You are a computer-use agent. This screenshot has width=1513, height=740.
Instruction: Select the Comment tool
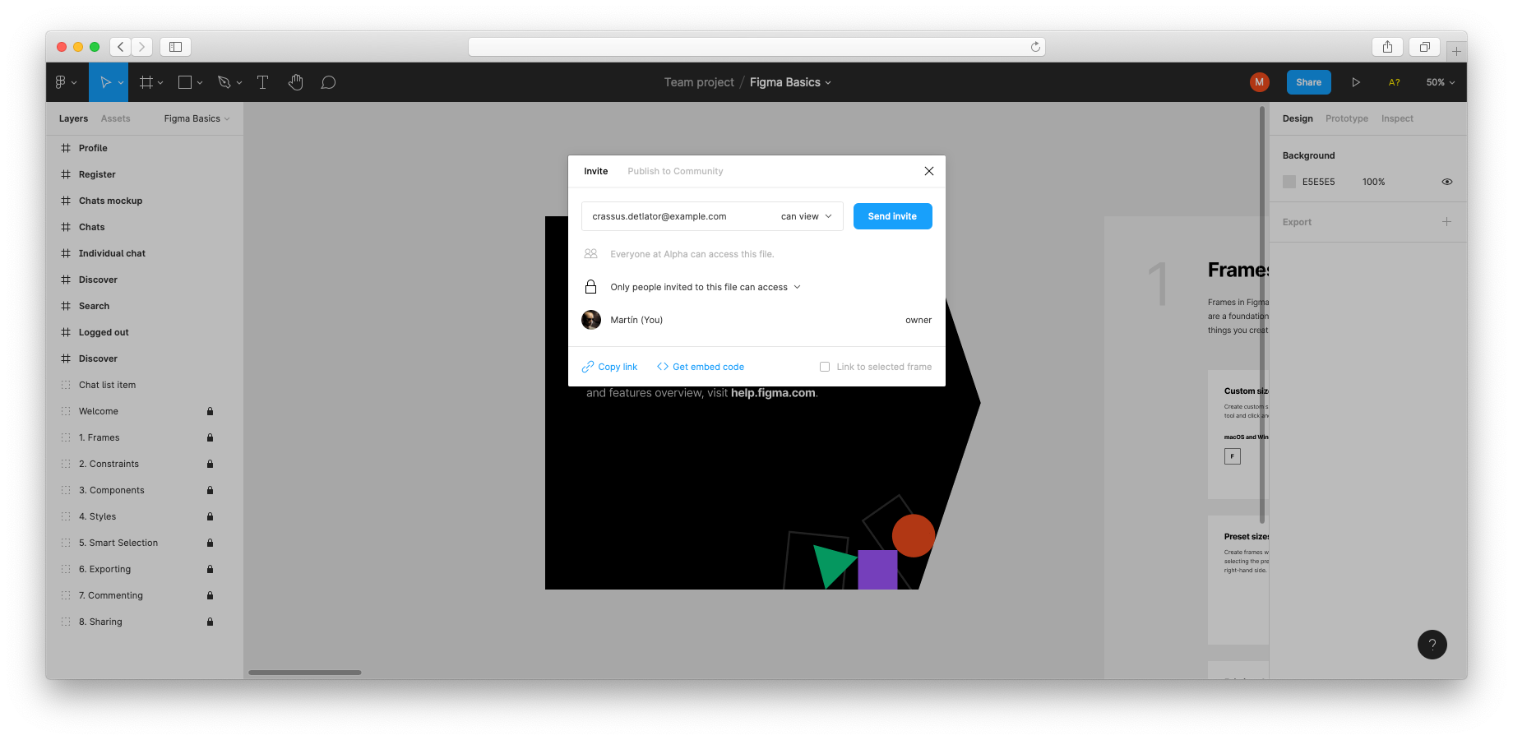(x=328, y=82)
